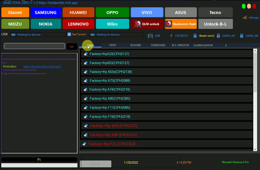Click the 0% progress bar
This screenshot has width=260, height=170.
click(x=39, y=159)
